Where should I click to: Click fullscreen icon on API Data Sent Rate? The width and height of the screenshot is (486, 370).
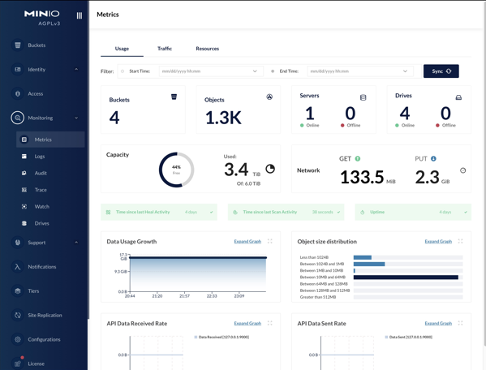(x=461, y=323)
